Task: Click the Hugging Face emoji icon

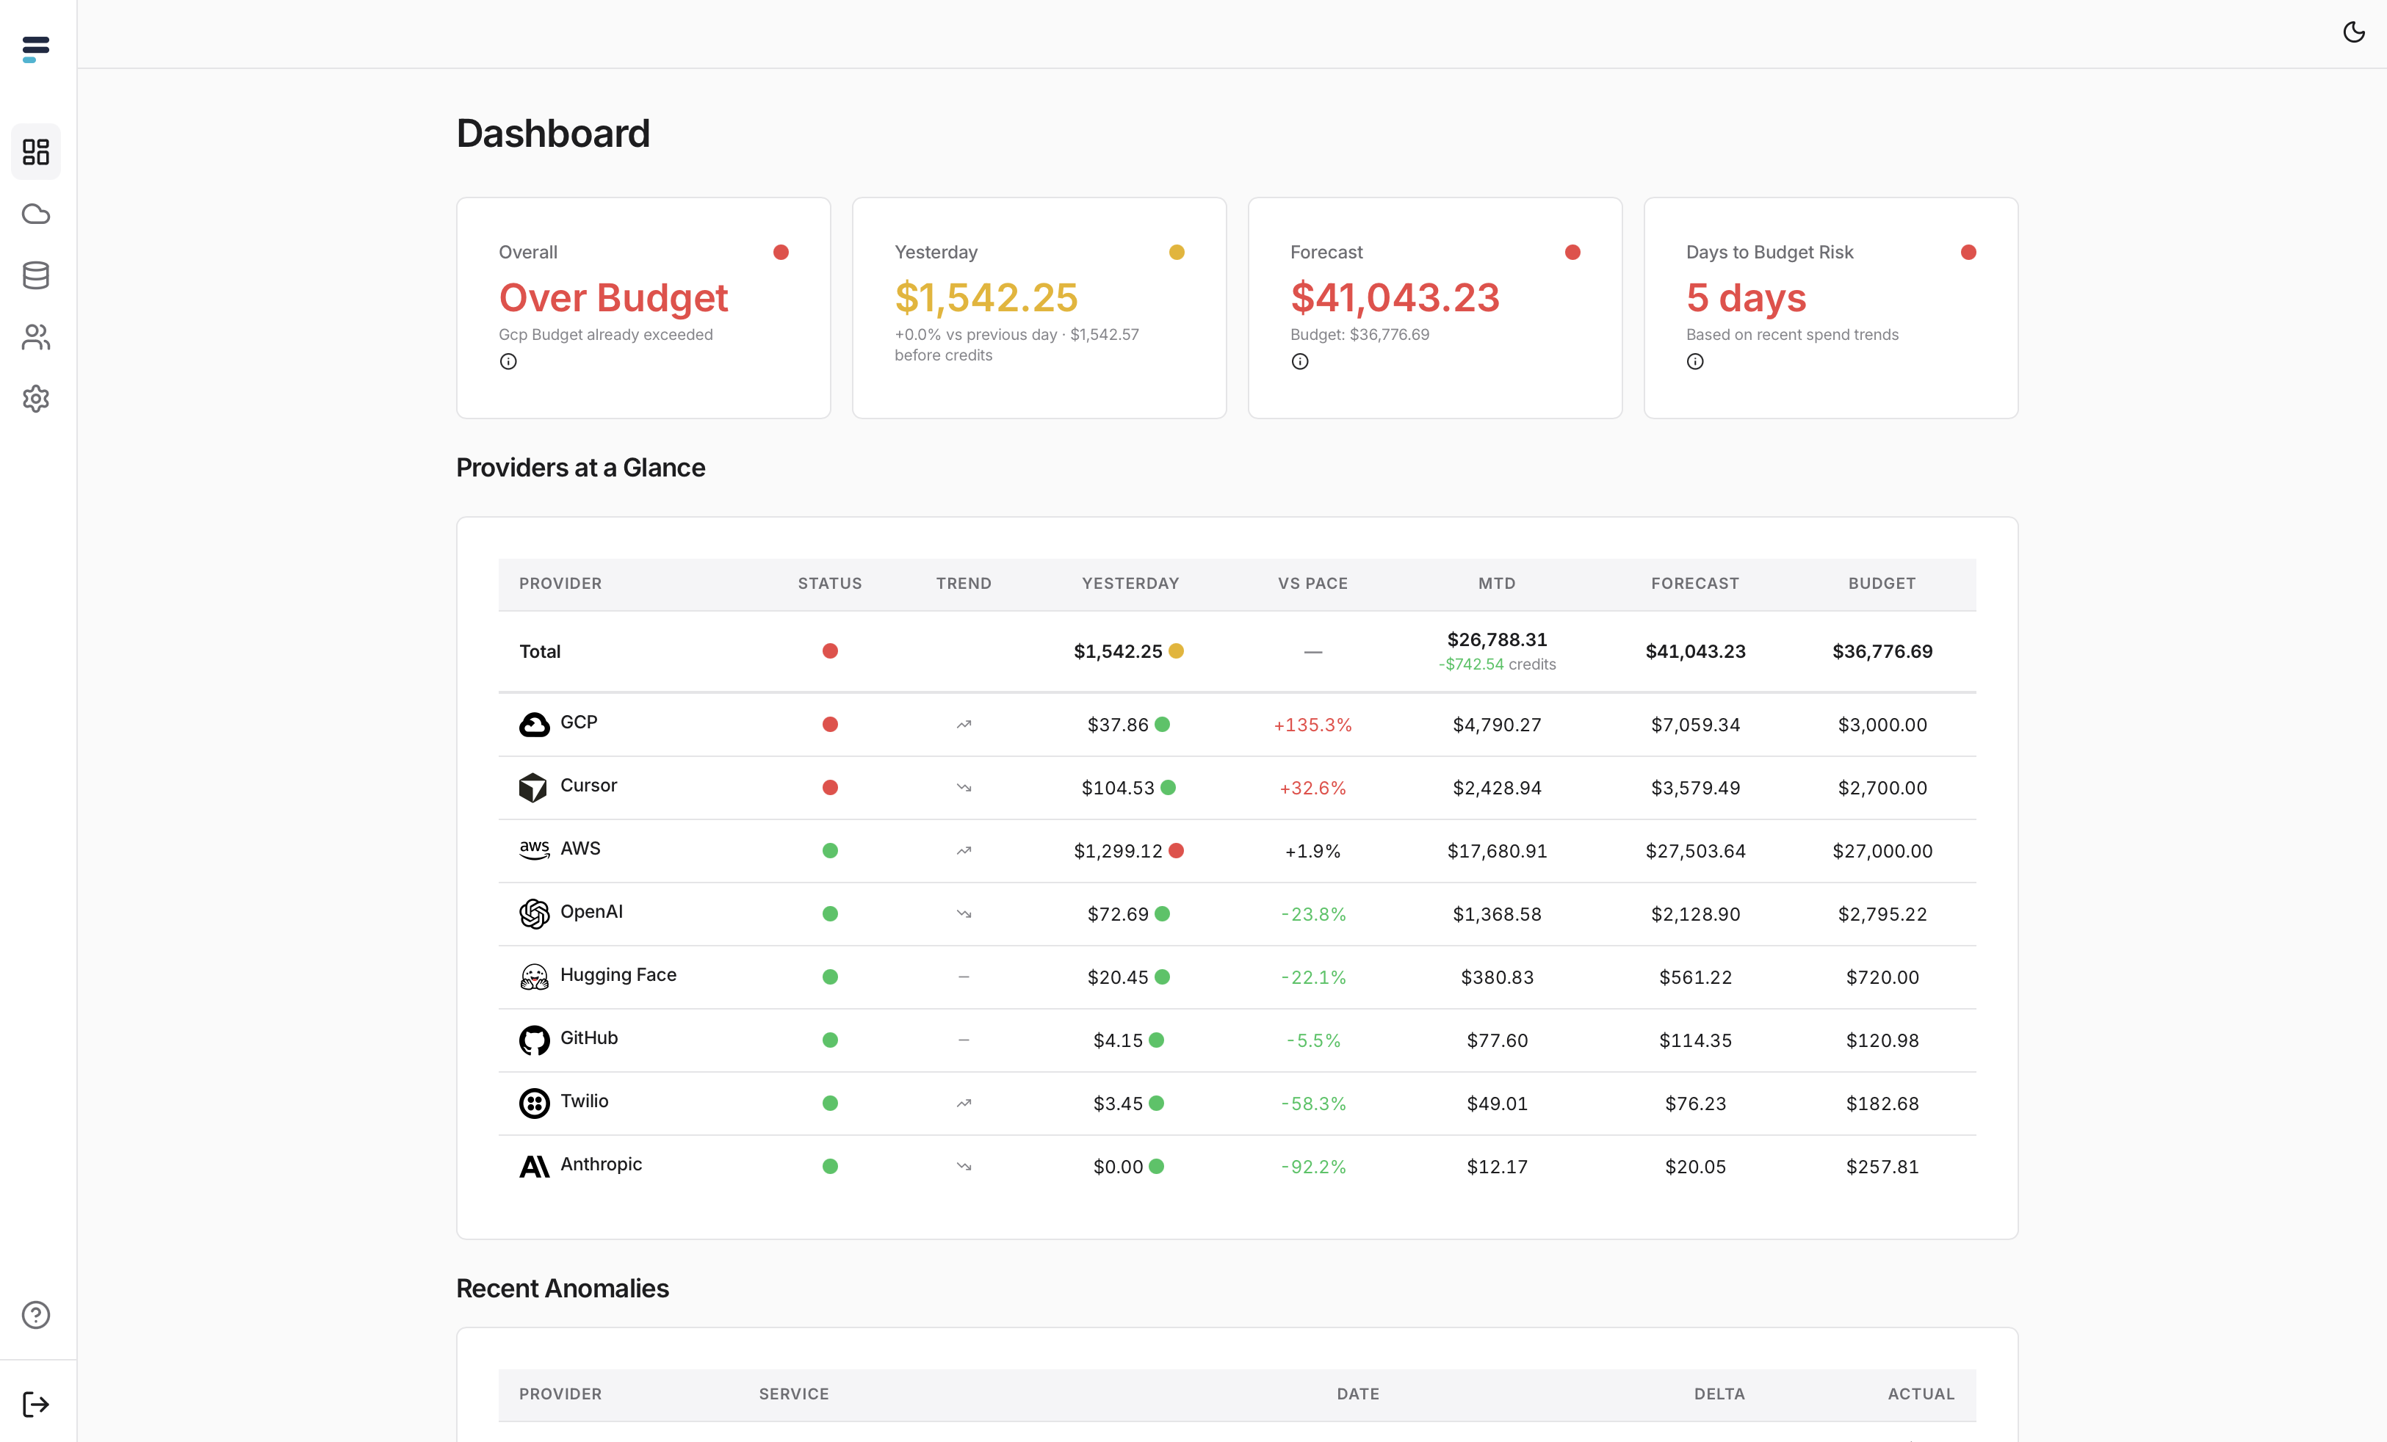Action: point(534,977)
